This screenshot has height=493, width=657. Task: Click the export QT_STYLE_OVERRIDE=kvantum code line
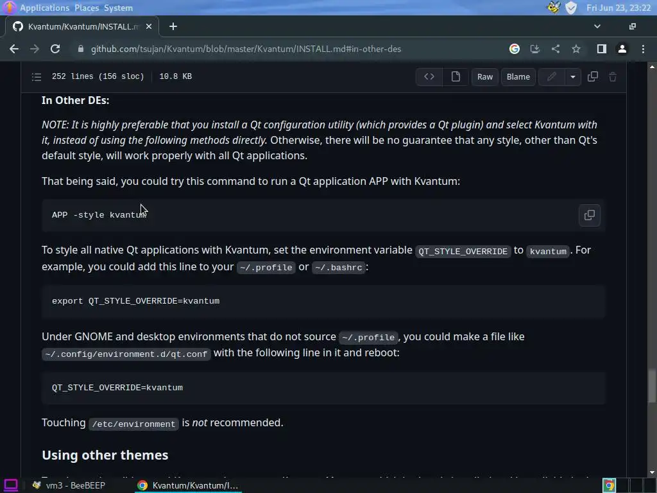coord(136,301)
